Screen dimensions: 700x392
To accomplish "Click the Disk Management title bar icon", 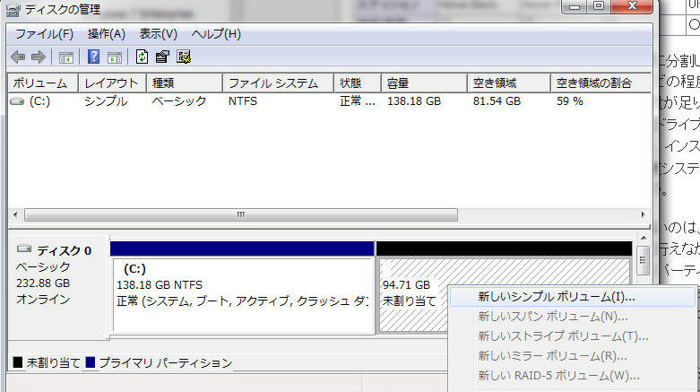I will [13, 10].
